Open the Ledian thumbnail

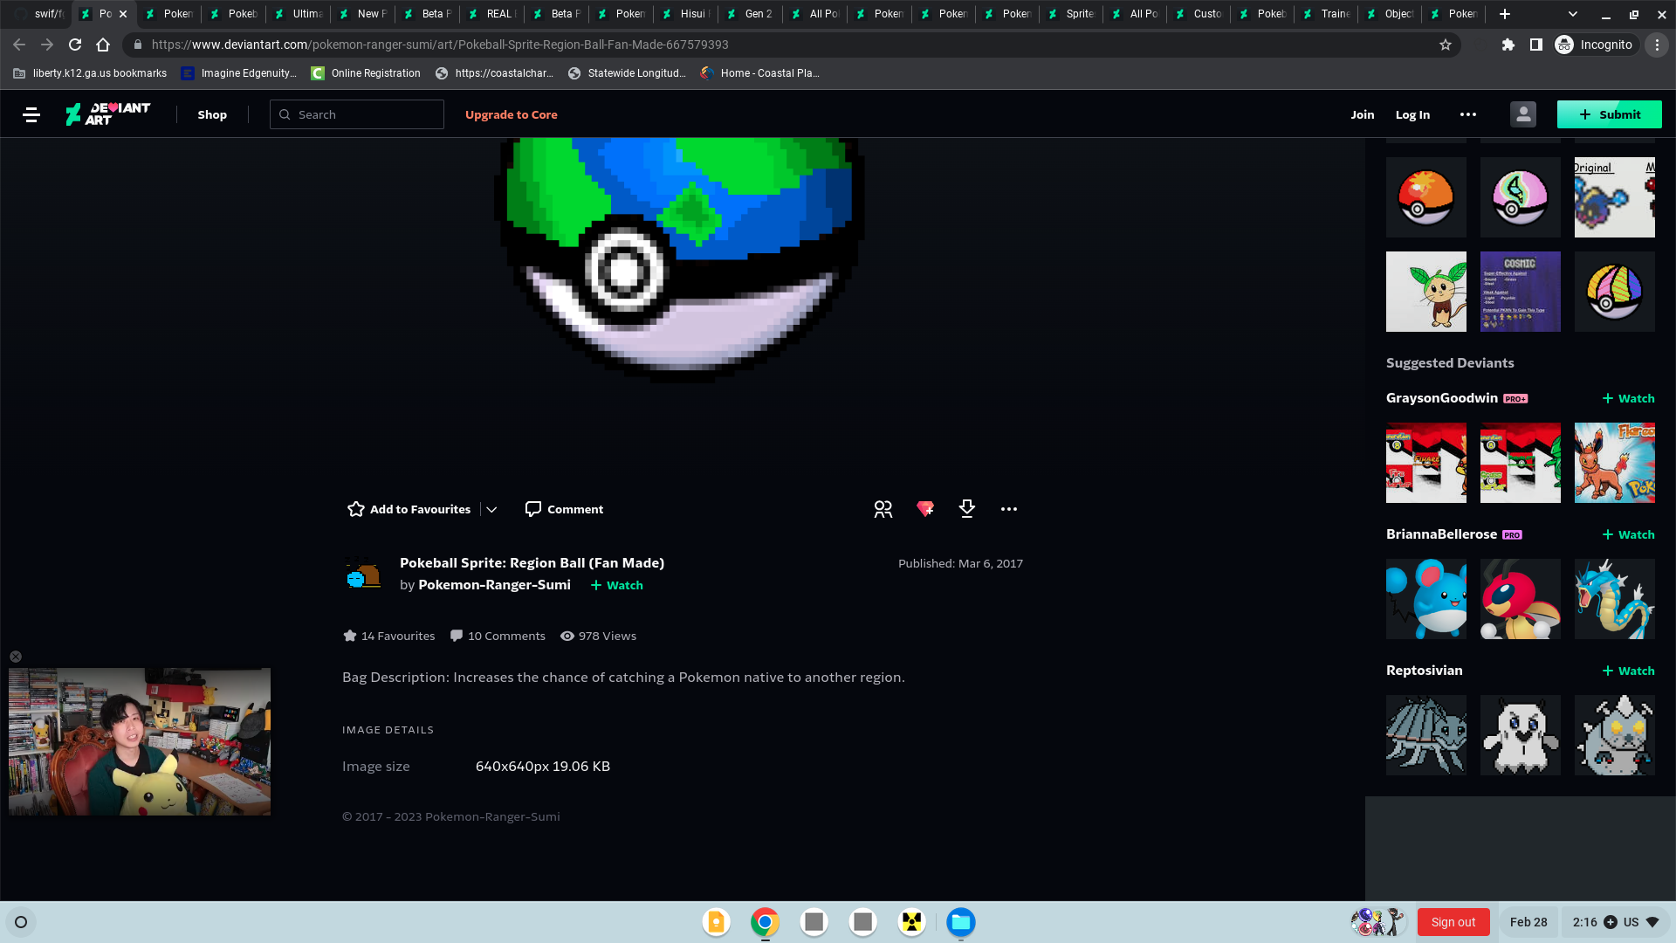click(1521, 599)
